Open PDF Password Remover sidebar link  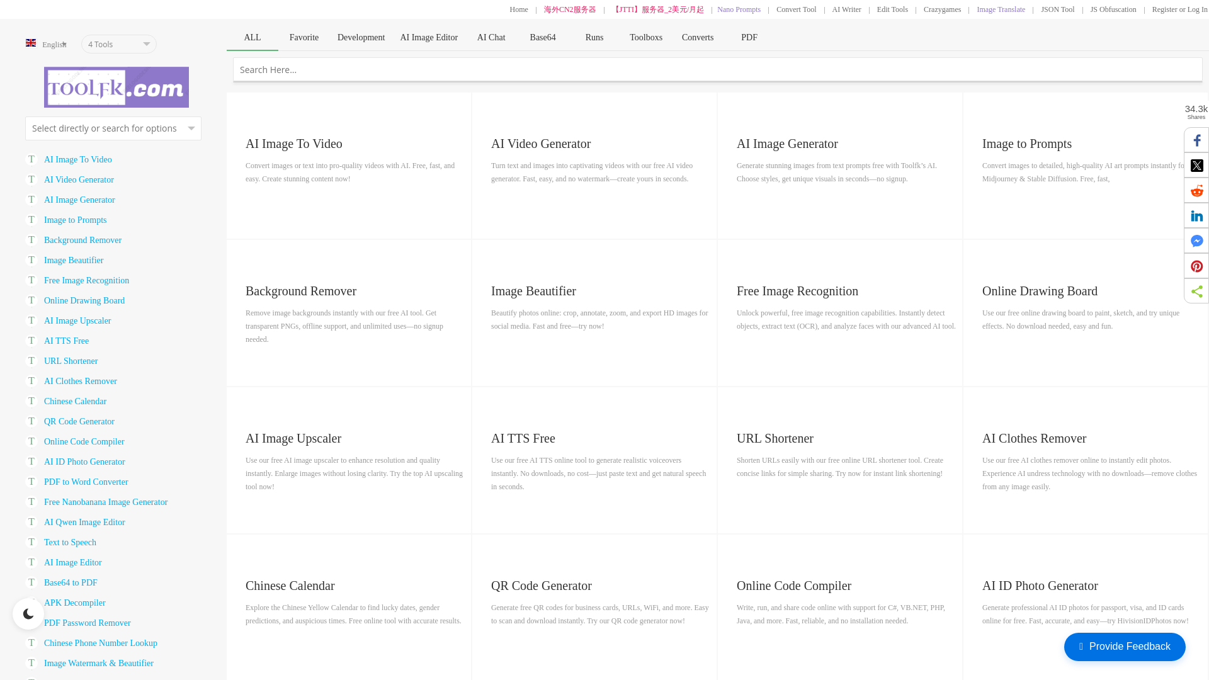click(88, 623)
